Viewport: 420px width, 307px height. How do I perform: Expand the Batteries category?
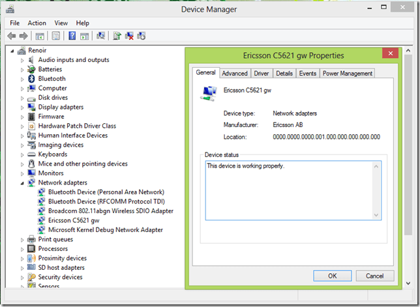pyautogui.click(x=22, y=70)
